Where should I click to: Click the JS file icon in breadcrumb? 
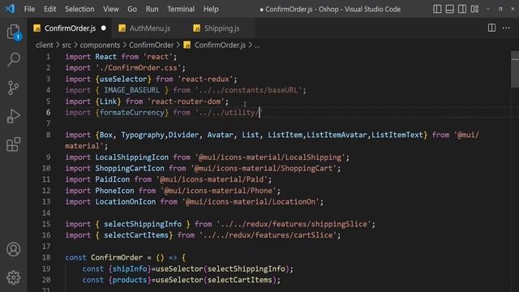click(x=187, y=45)
